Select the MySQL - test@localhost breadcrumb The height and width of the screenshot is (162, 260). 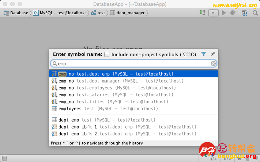(x=59, y=13)
